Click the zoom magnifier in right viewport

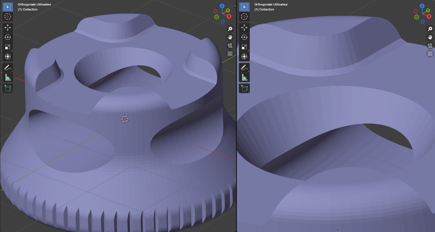click(x=430, y=29)
